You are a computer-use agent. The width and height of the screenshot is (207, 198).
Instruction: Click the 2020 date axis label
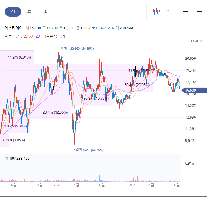click(x=57, y=185)
